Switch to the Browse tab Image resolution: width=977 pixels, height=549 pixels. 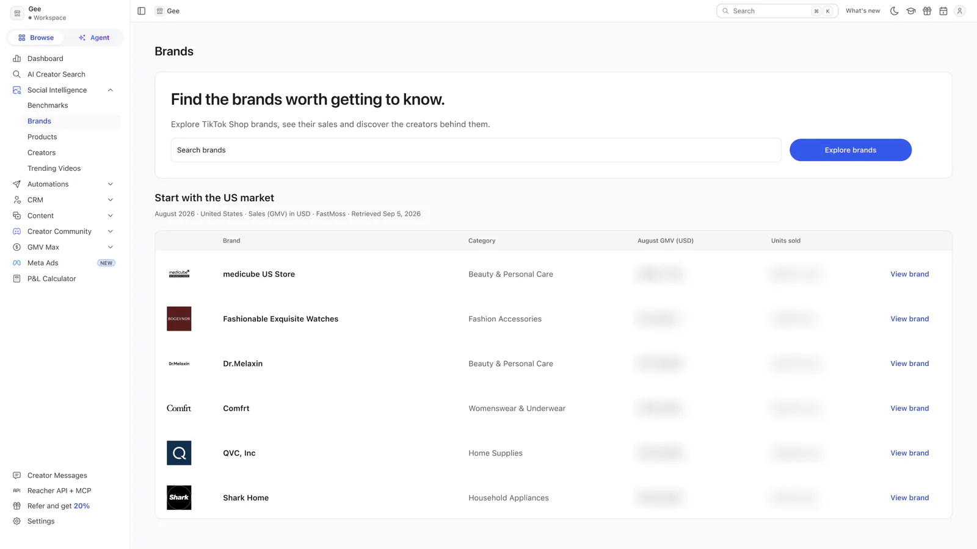click(36, 38)
